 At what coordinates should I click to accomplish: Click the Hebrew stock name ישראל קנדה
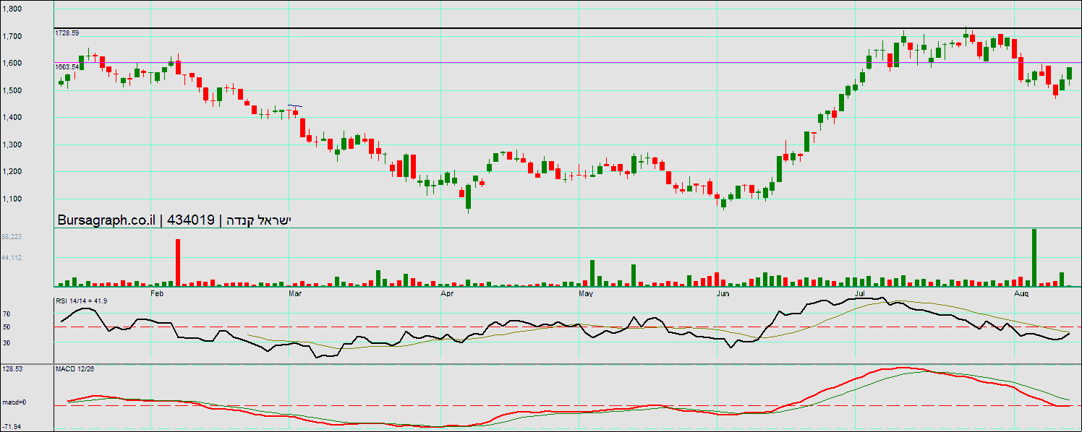tap(257, 220)
